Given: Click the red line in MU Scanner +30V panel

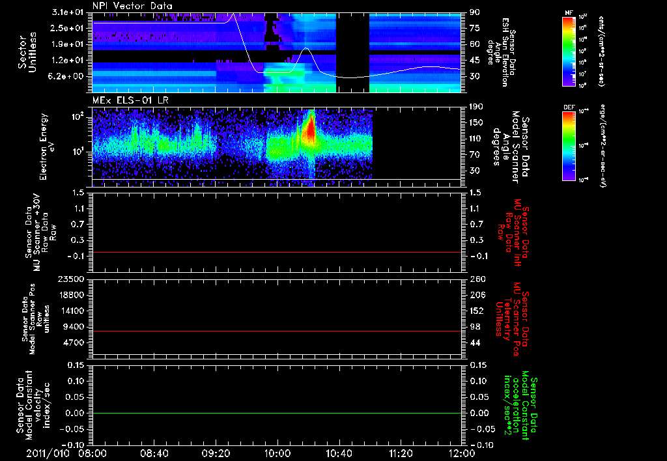Looking at the screenshot, I should coord(277,253).
